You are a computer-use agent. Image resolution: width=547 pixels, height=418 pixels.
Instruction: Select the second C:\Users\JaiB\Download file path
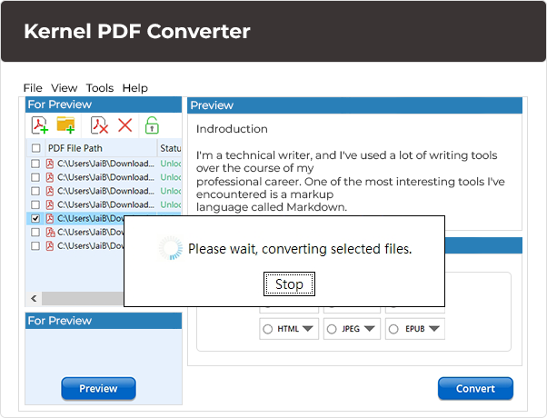click(x=105, y=177)
